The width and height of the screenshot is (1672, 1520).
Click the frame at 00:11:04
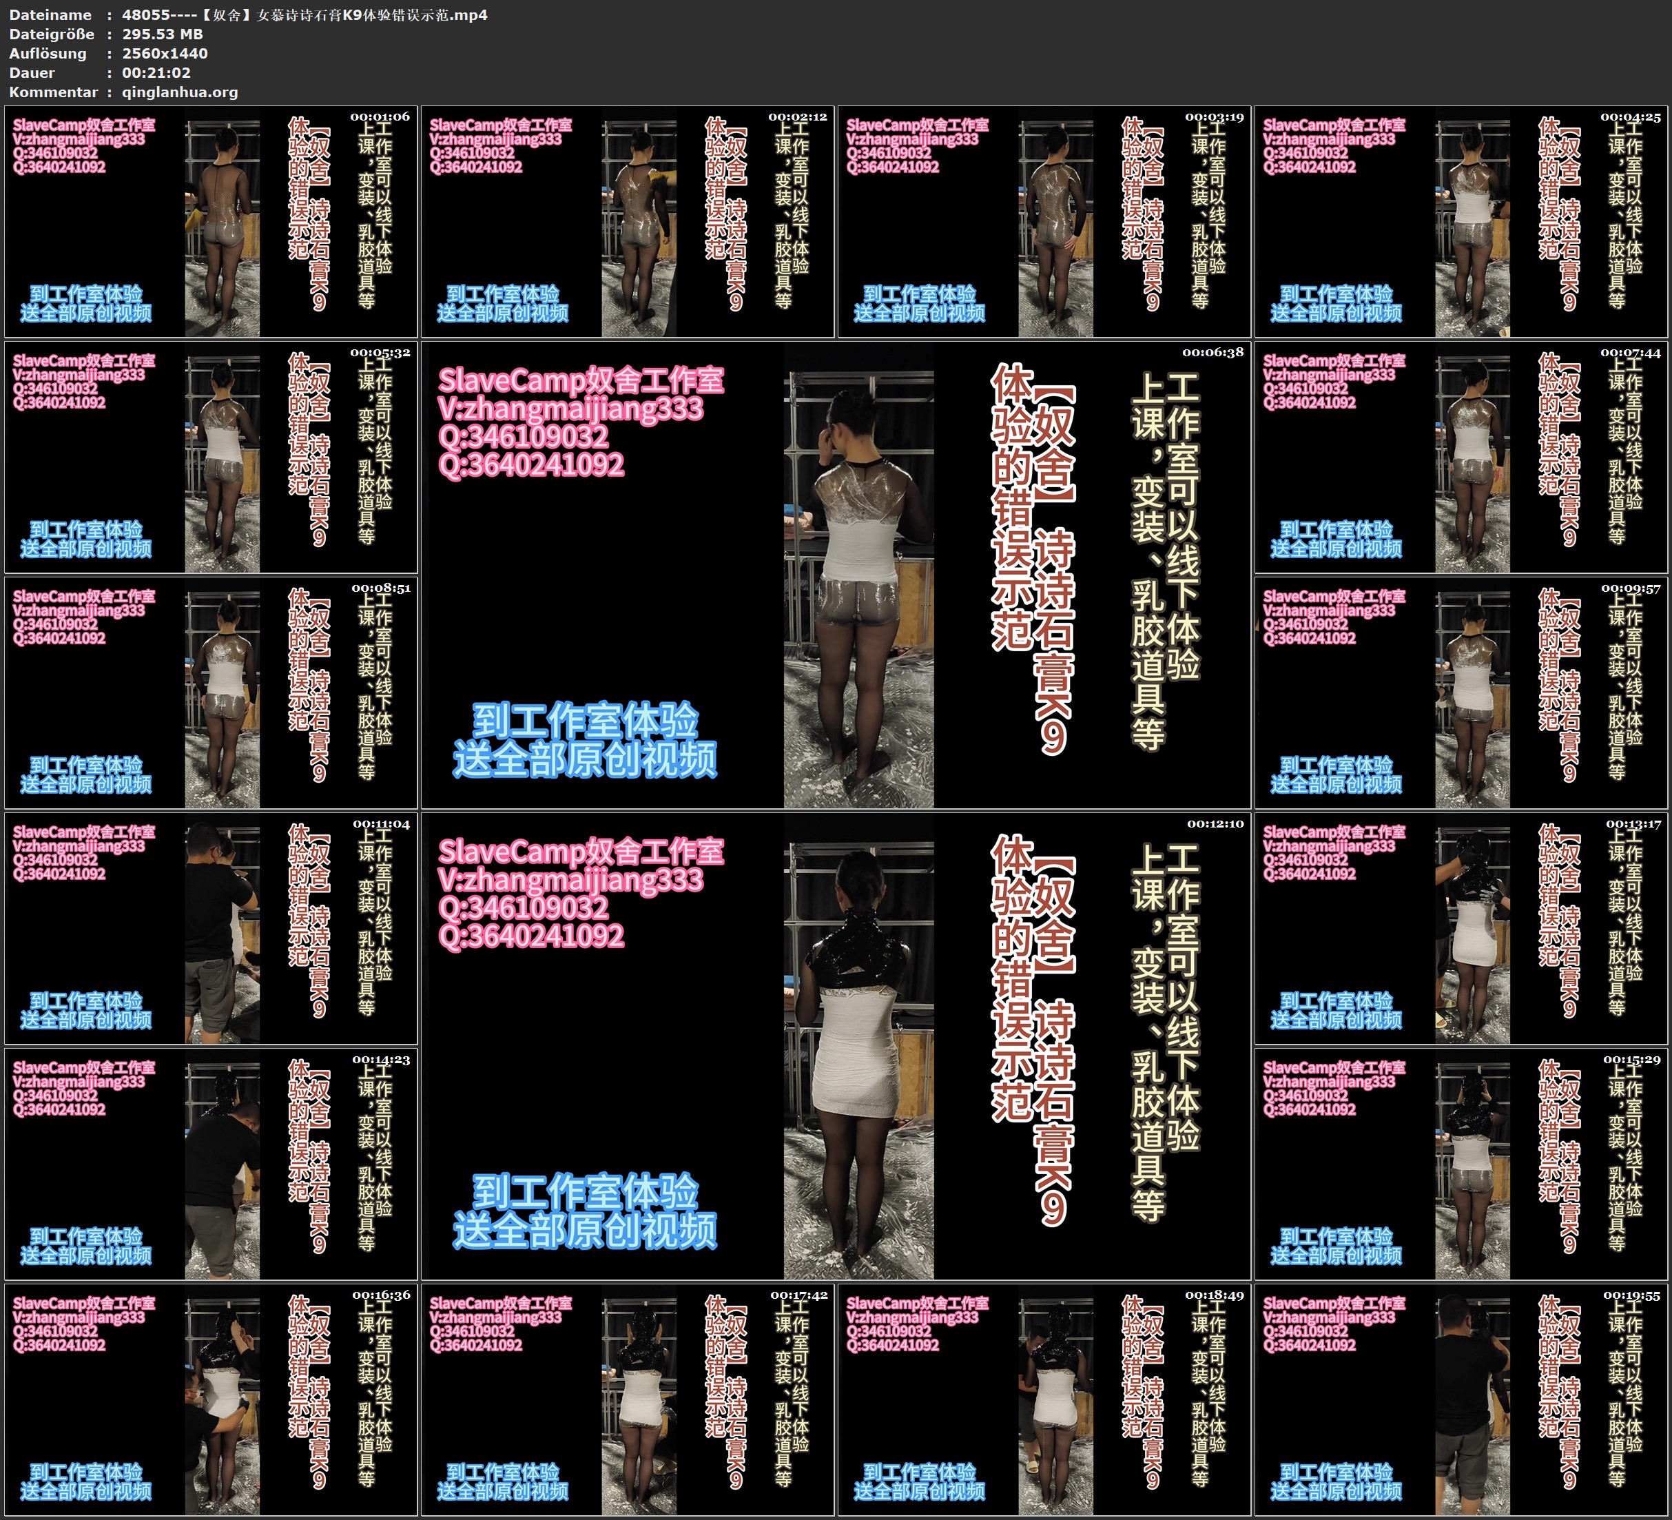coord(211,928)
